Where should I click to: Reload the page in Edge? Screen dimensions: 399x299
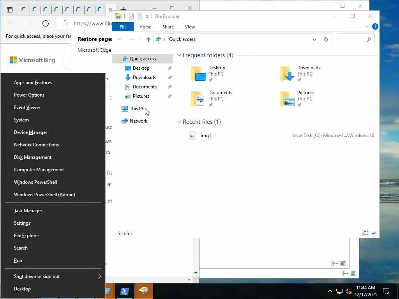[46, 23]
